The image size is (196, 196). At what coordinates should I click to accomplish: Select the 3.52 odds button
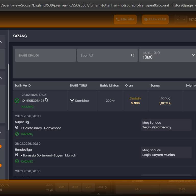(x=75, y=187)
